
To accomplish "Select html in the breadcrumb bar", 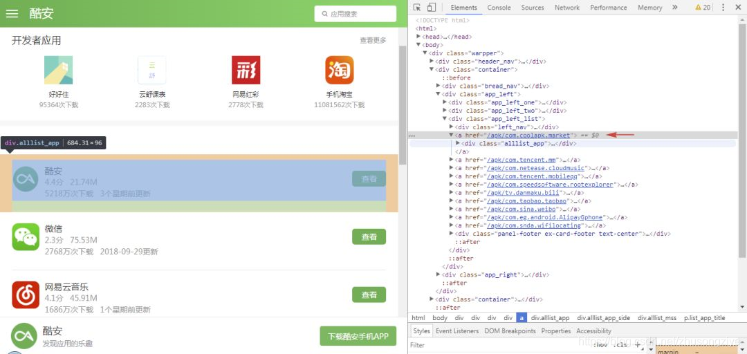I will coord(418,318).
